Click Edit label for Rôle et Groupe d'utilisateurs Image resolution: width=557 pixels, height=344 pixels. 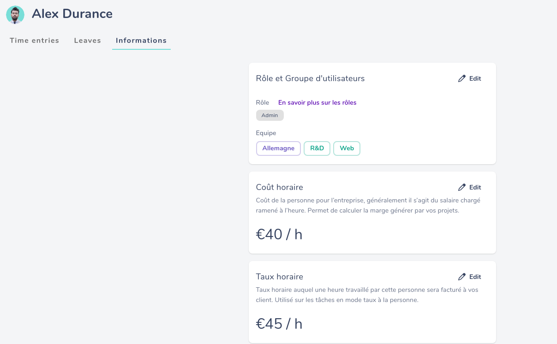(475, 78)
